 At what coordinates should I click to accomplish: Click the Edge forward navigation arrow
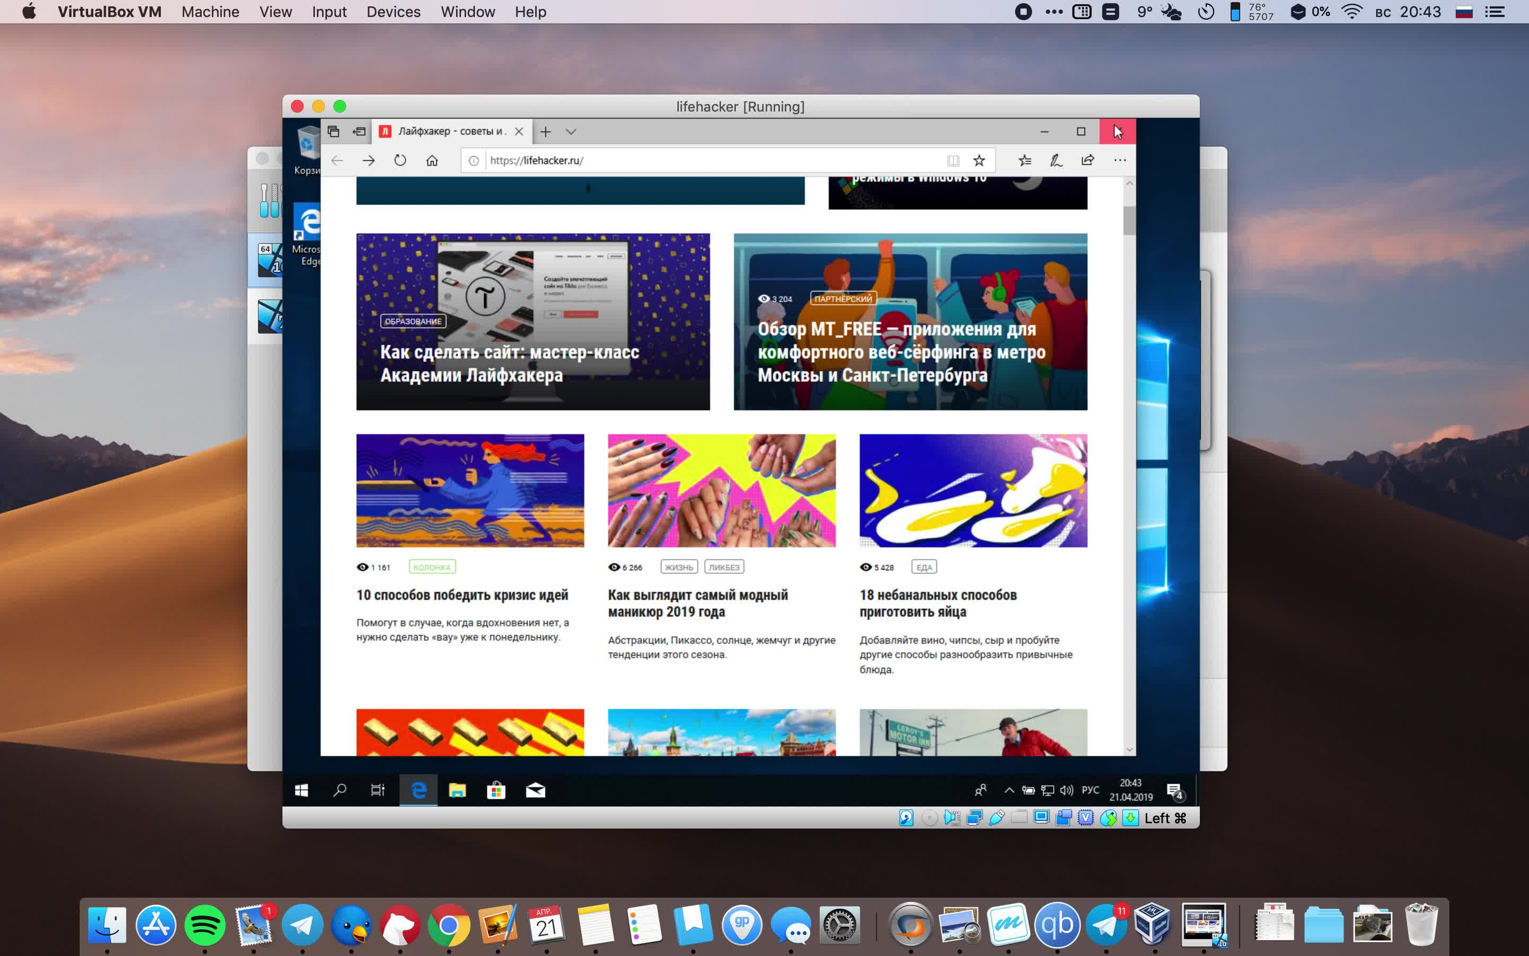pos(368,160)
